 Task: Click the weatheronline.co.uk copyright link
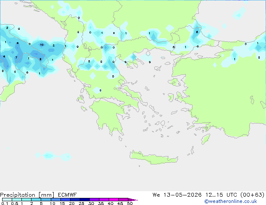[230, 201]
